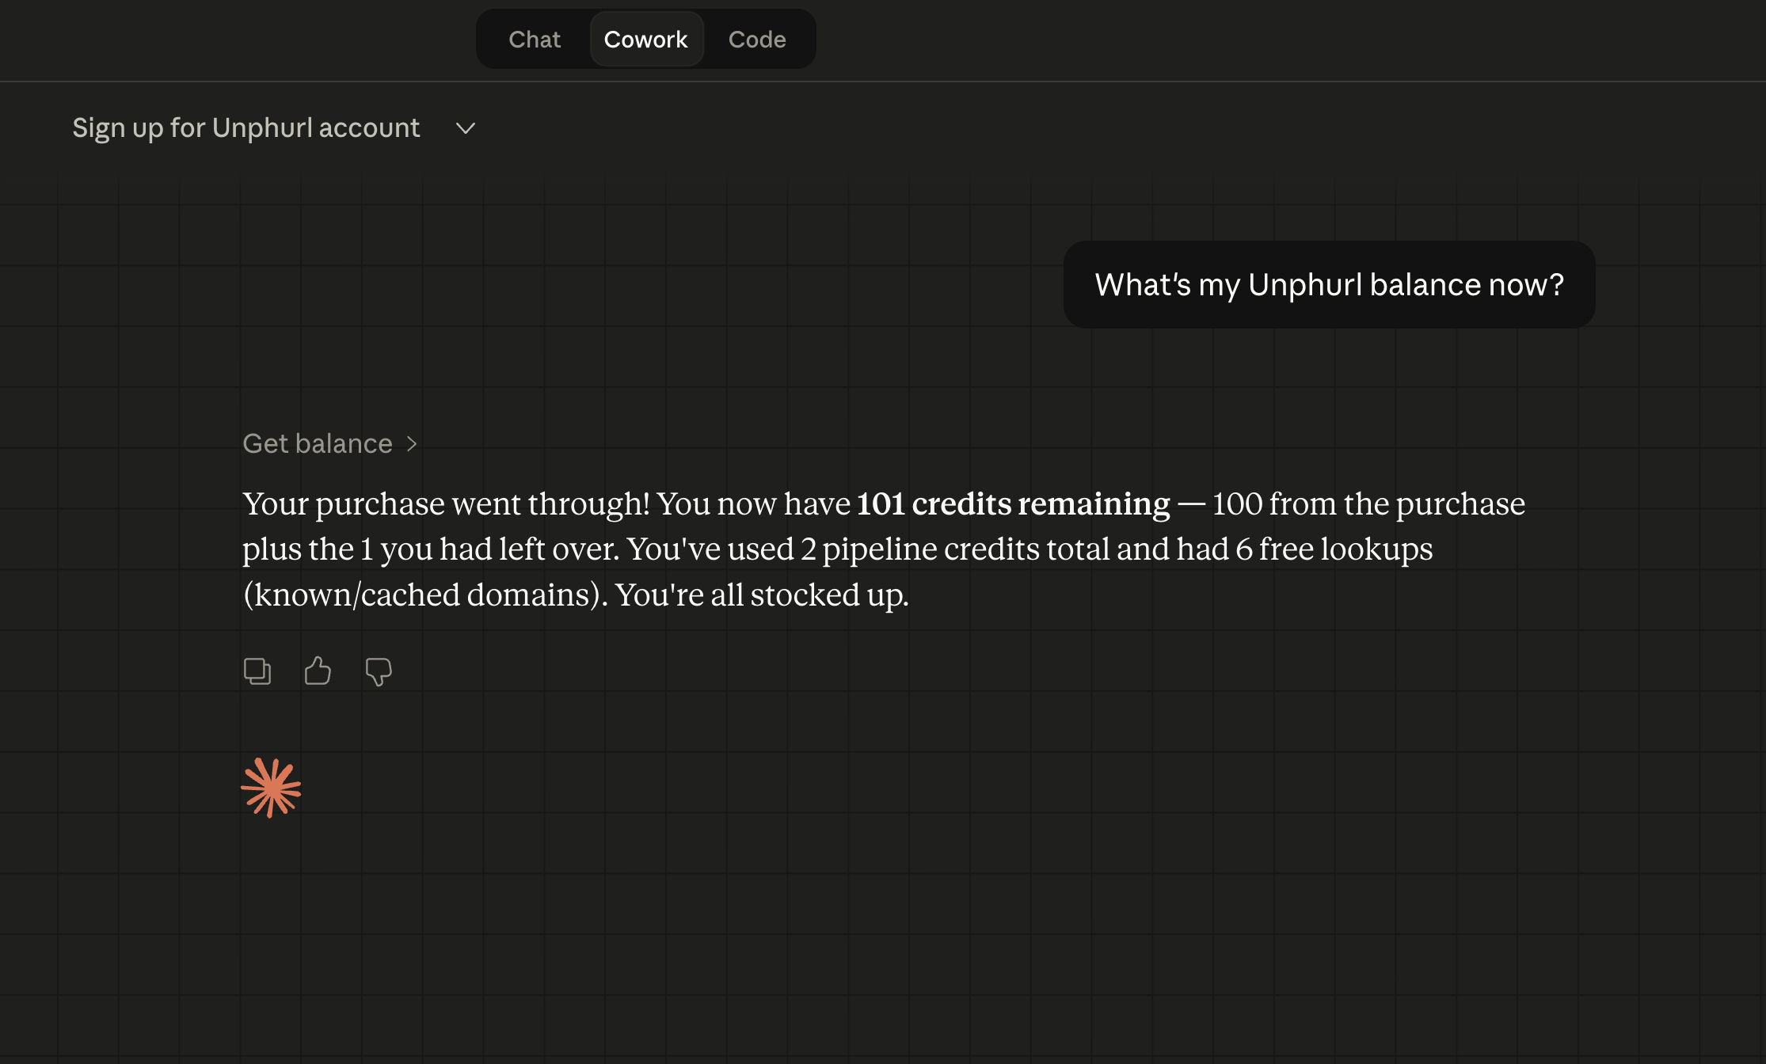Viewport: 1766px width, 1064px height.
Task: Open the conversation title dropdown chevron
Action: [x=466, y=128]
